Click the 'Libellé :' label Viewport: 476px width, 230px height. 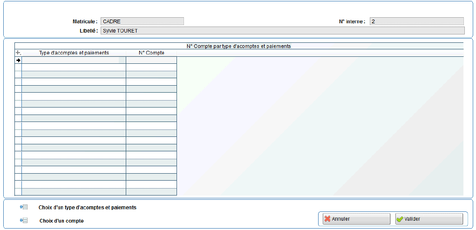coord(88,31)
